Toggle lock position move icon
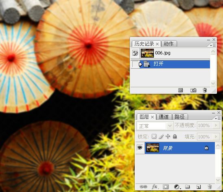 [x=168, y=136]
